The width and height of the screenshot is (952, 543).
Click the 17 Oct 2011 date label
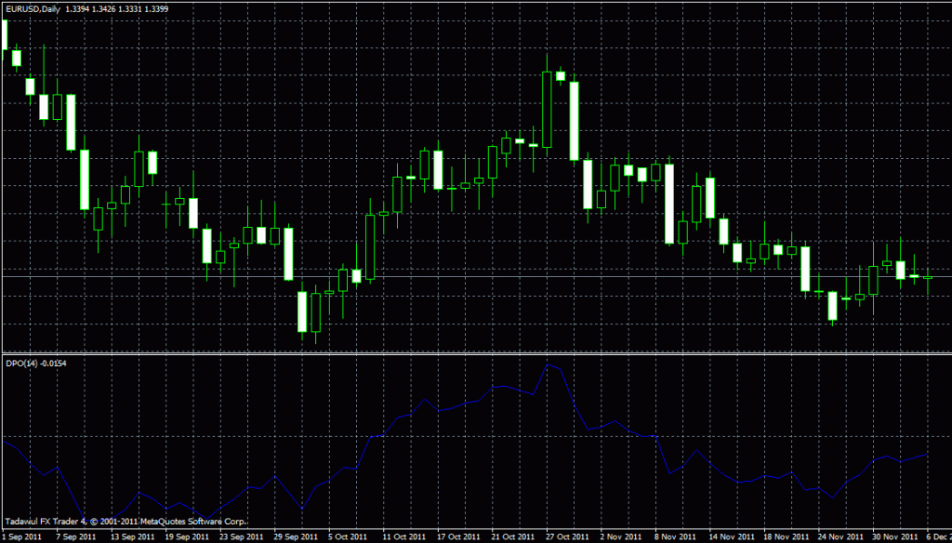click(458, 536)
